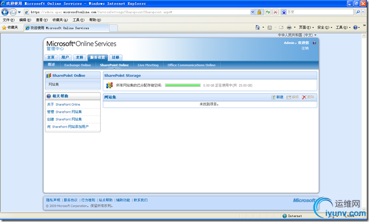The image size is (369, 222).
Task: Open the Office Communications Online sub-tab
Action: click(x=192, y=65)
